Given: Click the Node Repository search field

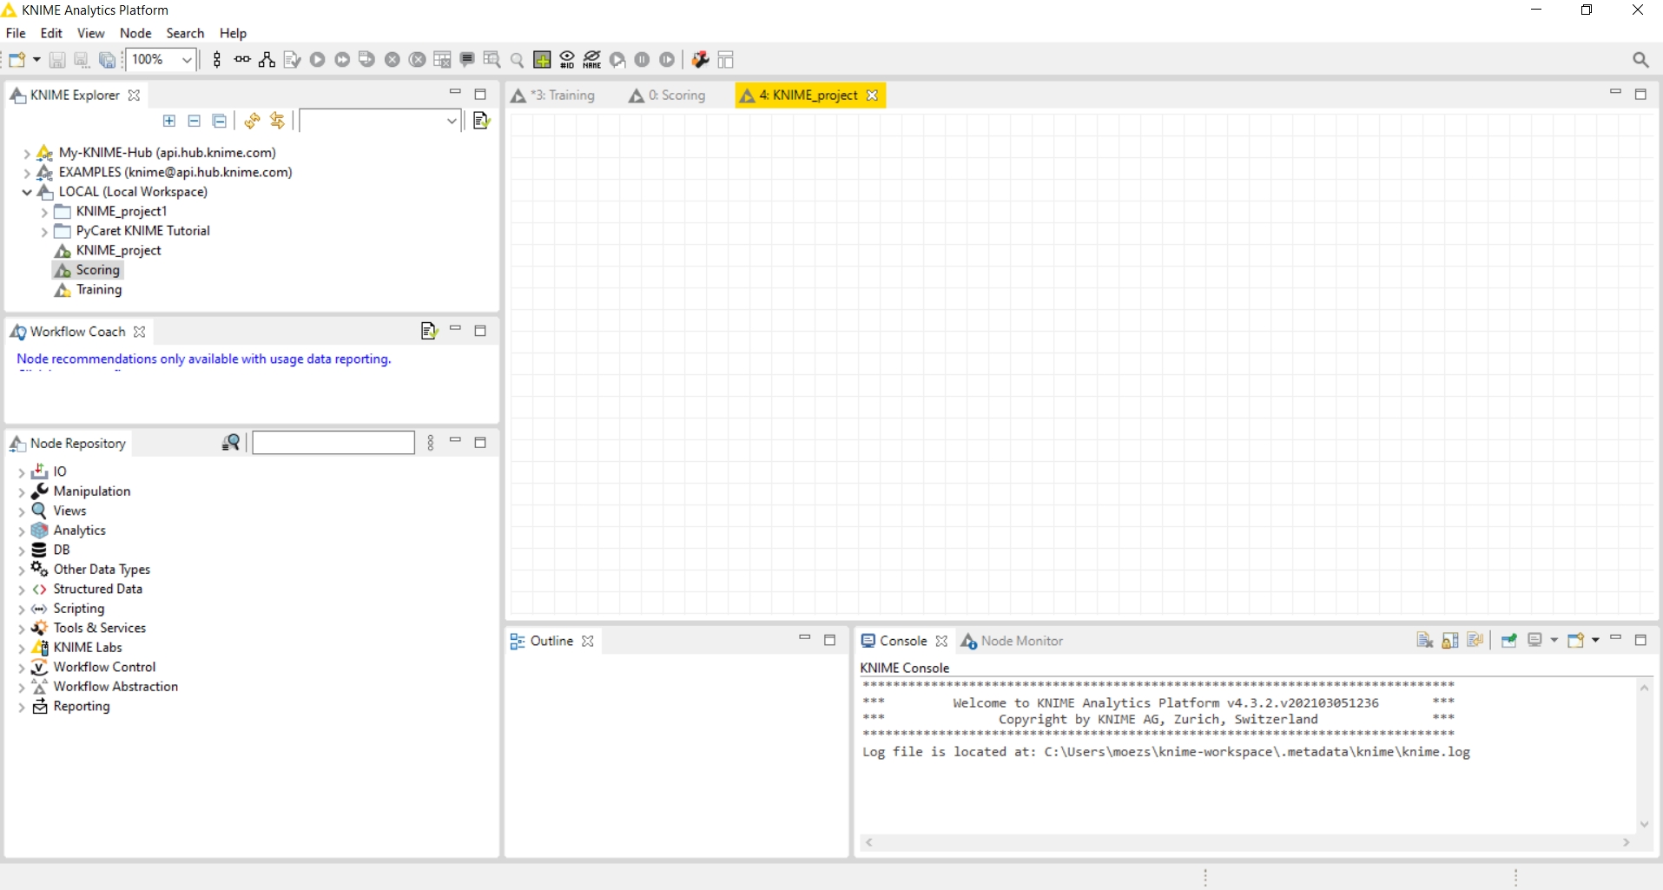Looking at the screenshot, I should [x=333, y=443].
